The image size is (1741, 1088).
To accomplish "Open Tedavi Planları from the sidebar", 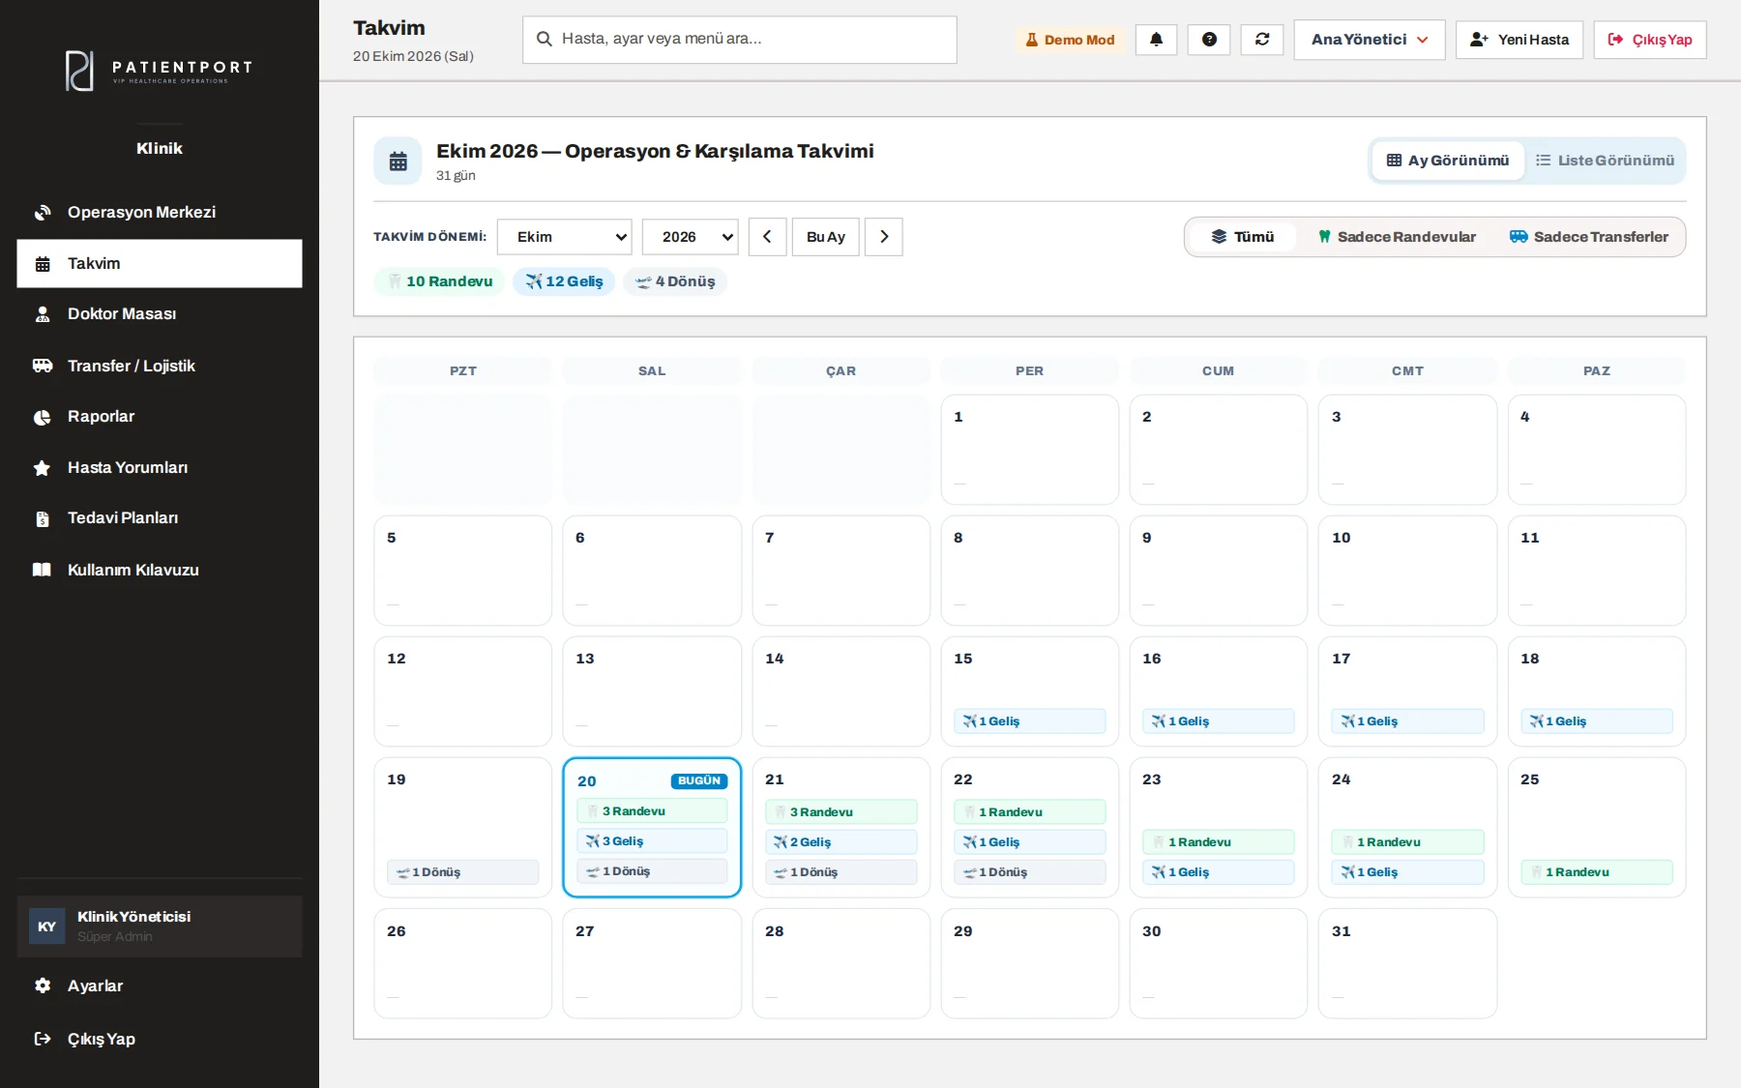I will click(160, 518).
